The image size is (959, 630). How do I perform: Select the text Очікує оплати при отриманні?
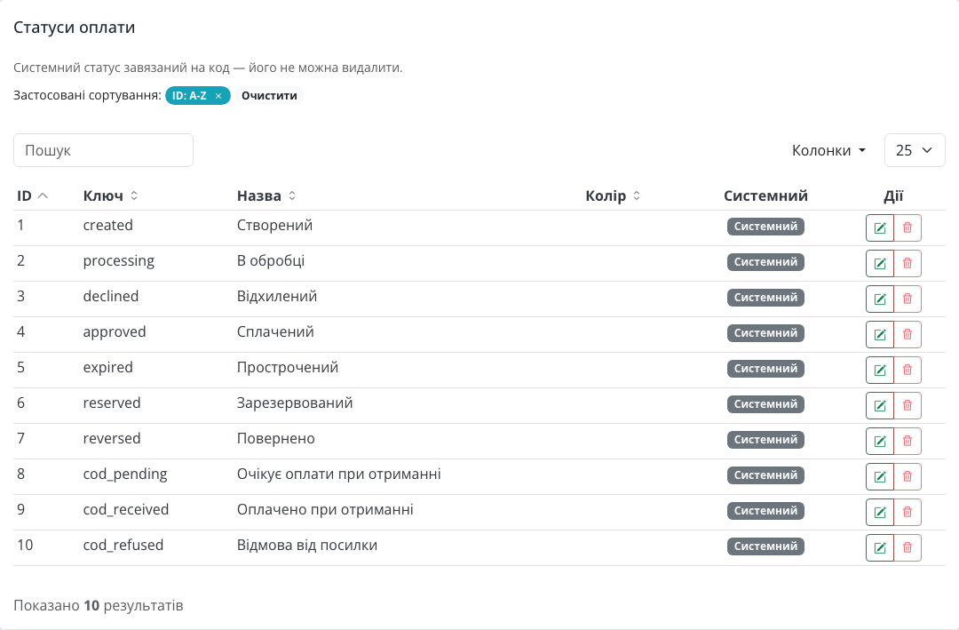(339, 474)
